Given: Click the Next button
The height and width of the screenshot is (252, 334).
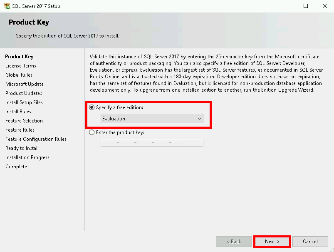Looking at the screenshot, I should [x=272, y=242].
